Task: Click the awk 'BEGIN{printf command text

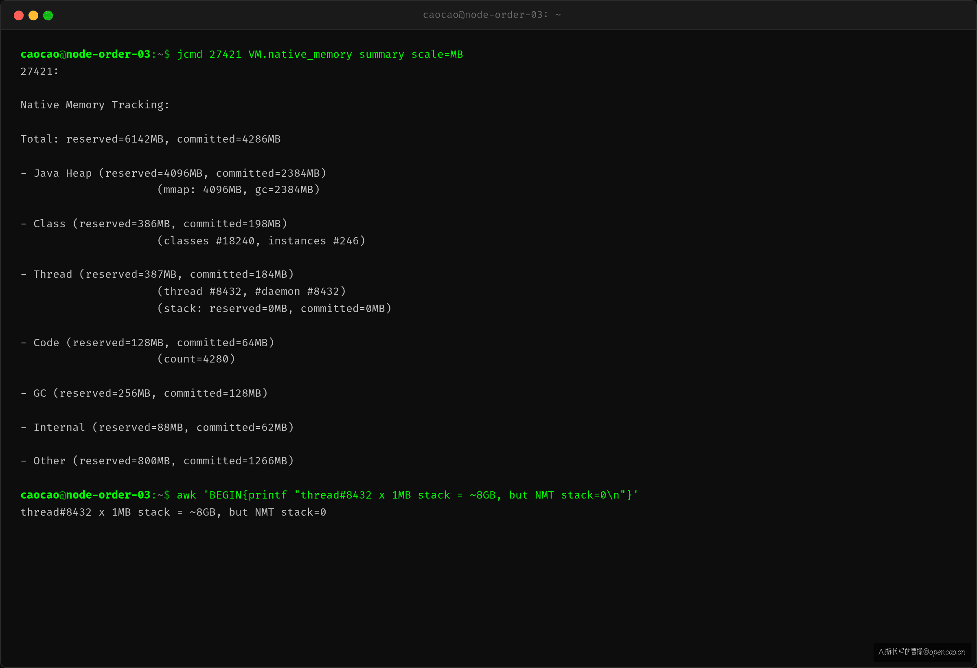Action: (x=408, y=495)
